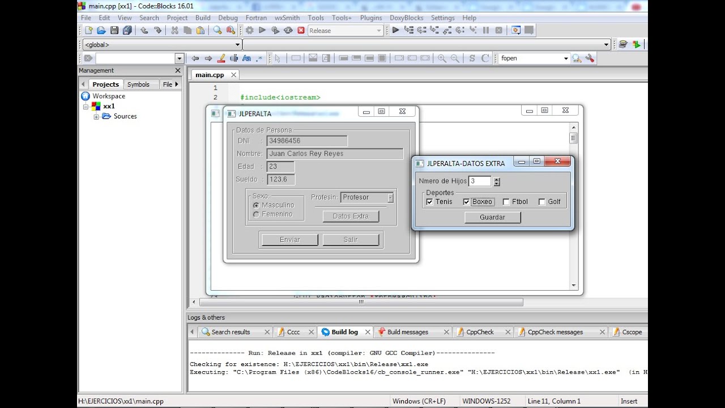
Task: Click the Enviar button
Action: click(x=290, y=240)
